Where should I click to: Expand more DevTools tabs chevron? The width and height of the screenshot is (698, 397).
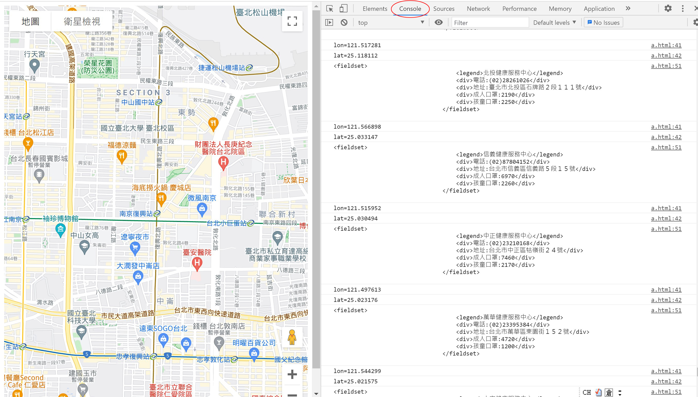coord(628,9)
